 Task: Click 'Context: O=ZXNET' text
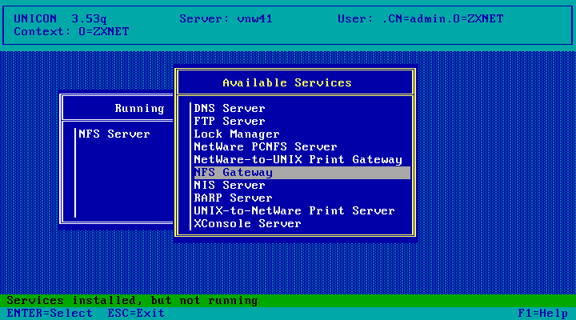[x=71, y=31]
